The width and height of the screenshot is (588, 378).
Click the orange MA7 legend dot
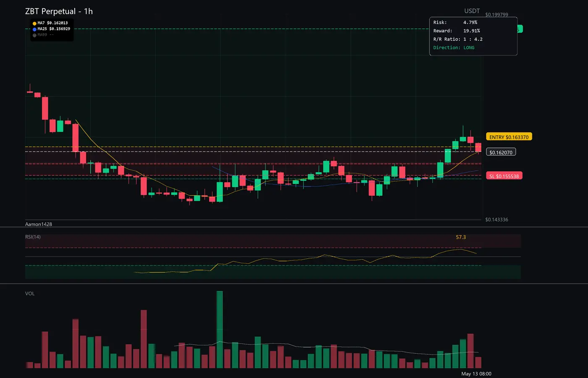click(34, 24)
